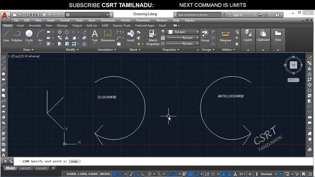The image size is (315, 177).
Task: Expand the Groups panel
Action: [x=208, y=50]
